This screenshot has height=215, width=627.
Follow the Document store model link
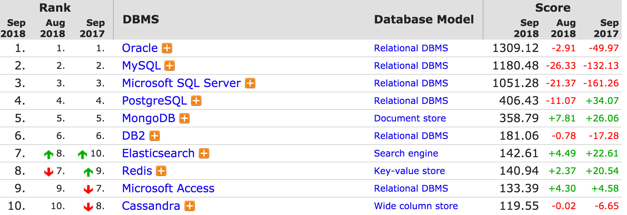(410, 118)
